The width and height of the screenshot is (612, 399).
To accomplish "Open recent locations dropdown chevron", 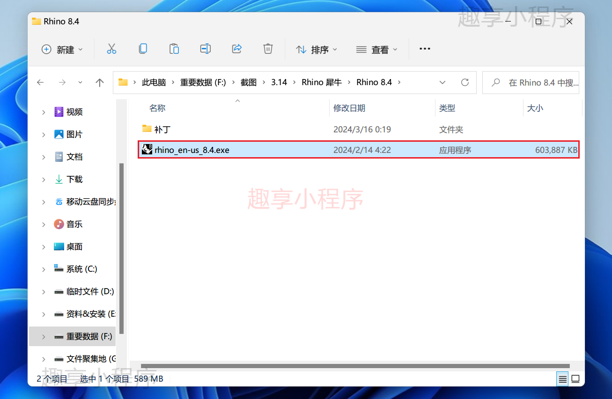I will [80, 82].
